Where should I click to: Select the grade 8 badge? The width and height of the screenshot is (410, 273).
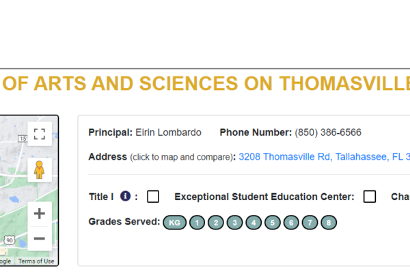click(329, 222)
